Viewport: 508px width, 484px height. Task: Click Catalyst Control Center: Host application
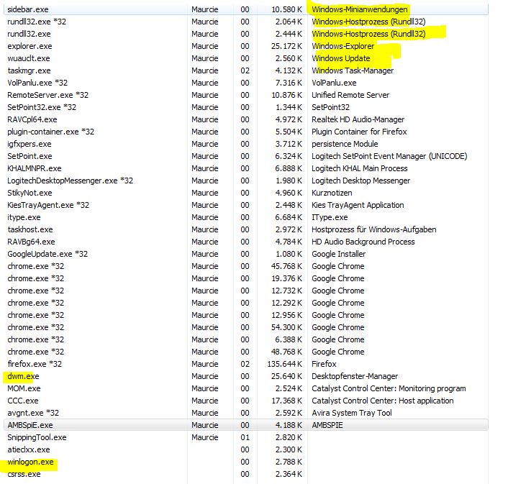coord(382,401)
